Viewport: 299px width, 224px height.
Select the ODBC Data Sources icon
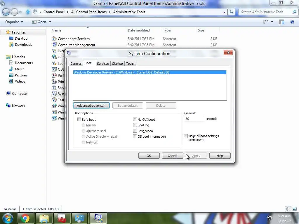pos(54,69)
